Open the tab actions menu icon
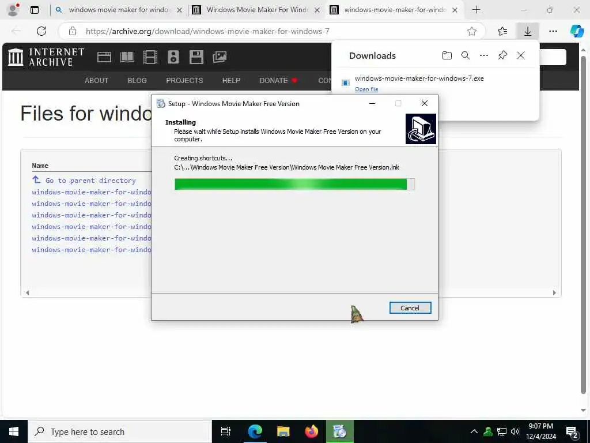590x443 pixels. tap(35, 10)
